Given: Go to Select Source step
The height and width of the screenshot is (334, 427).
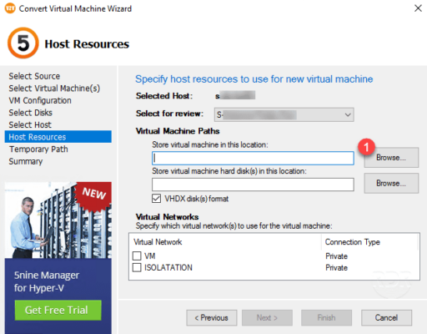Looking at the screenshot, I should (34, 76).
